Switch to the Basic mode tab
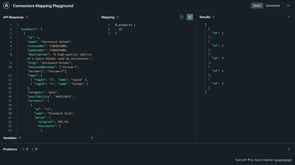This screenshot has width=295, height=165. pyautogui.click(x=257, y=5)
